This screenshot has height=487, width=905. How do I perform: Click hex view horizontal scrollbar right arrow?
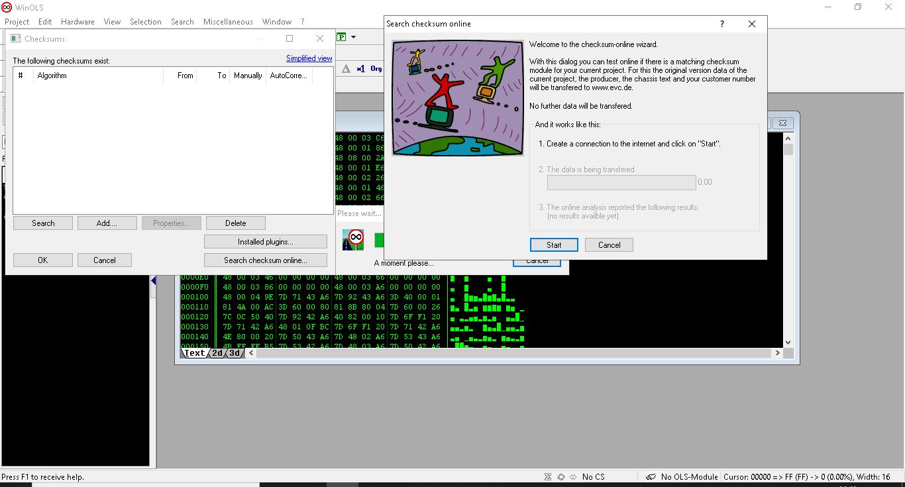tap(778, 353)
